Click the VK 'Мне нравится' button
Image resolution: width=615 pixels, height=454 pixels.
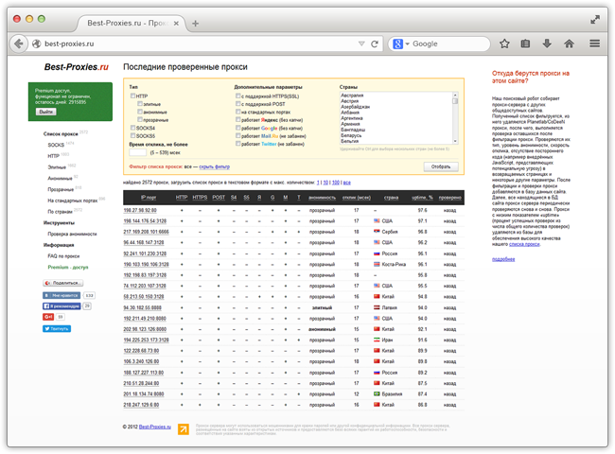pos(61,295)
